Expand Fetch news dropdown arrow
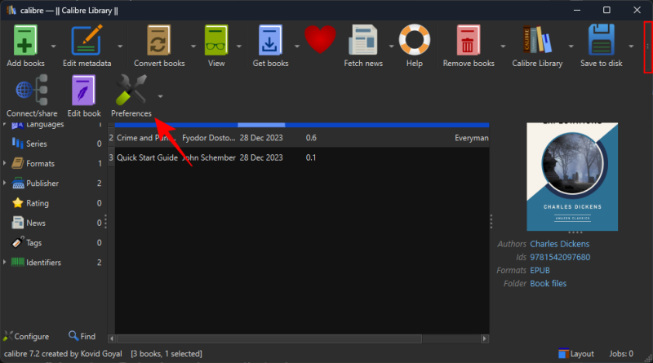Viewport: 653px width, 363px height. click(x=391, y=46)
